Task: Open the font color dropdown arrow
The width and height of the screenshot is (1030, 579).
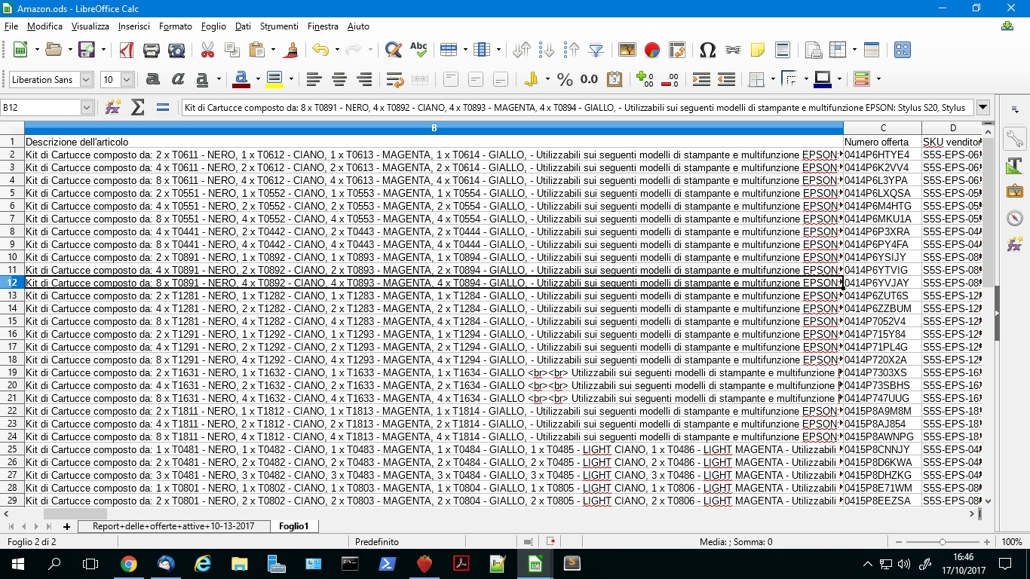Action: pyautogui.click(x=258, y=79)
